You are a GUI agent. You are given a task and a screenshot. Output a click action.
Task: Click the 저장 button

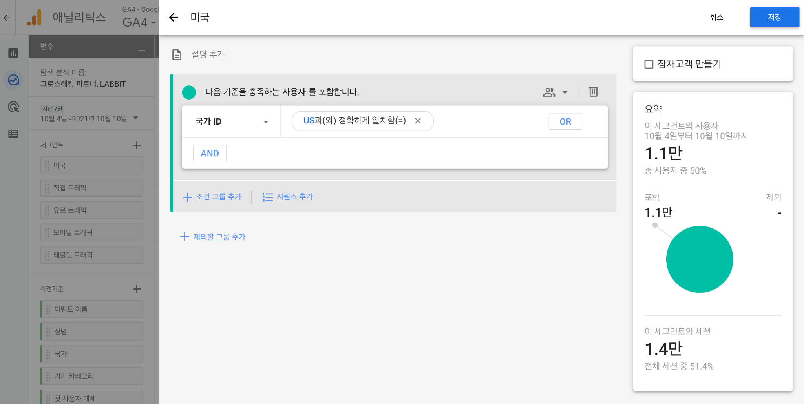click(774, 17)
